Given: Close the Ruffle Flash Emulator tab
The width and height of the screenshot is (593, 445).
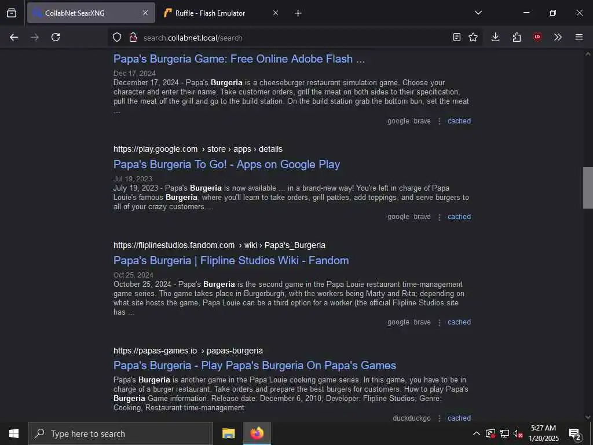Looking at the screenshot, I should click(276, 13).
